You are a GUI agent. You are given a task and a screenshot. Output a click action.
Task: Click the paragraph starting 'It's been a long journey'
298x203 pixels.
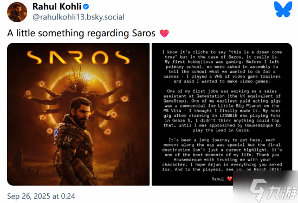pos(222,155)
